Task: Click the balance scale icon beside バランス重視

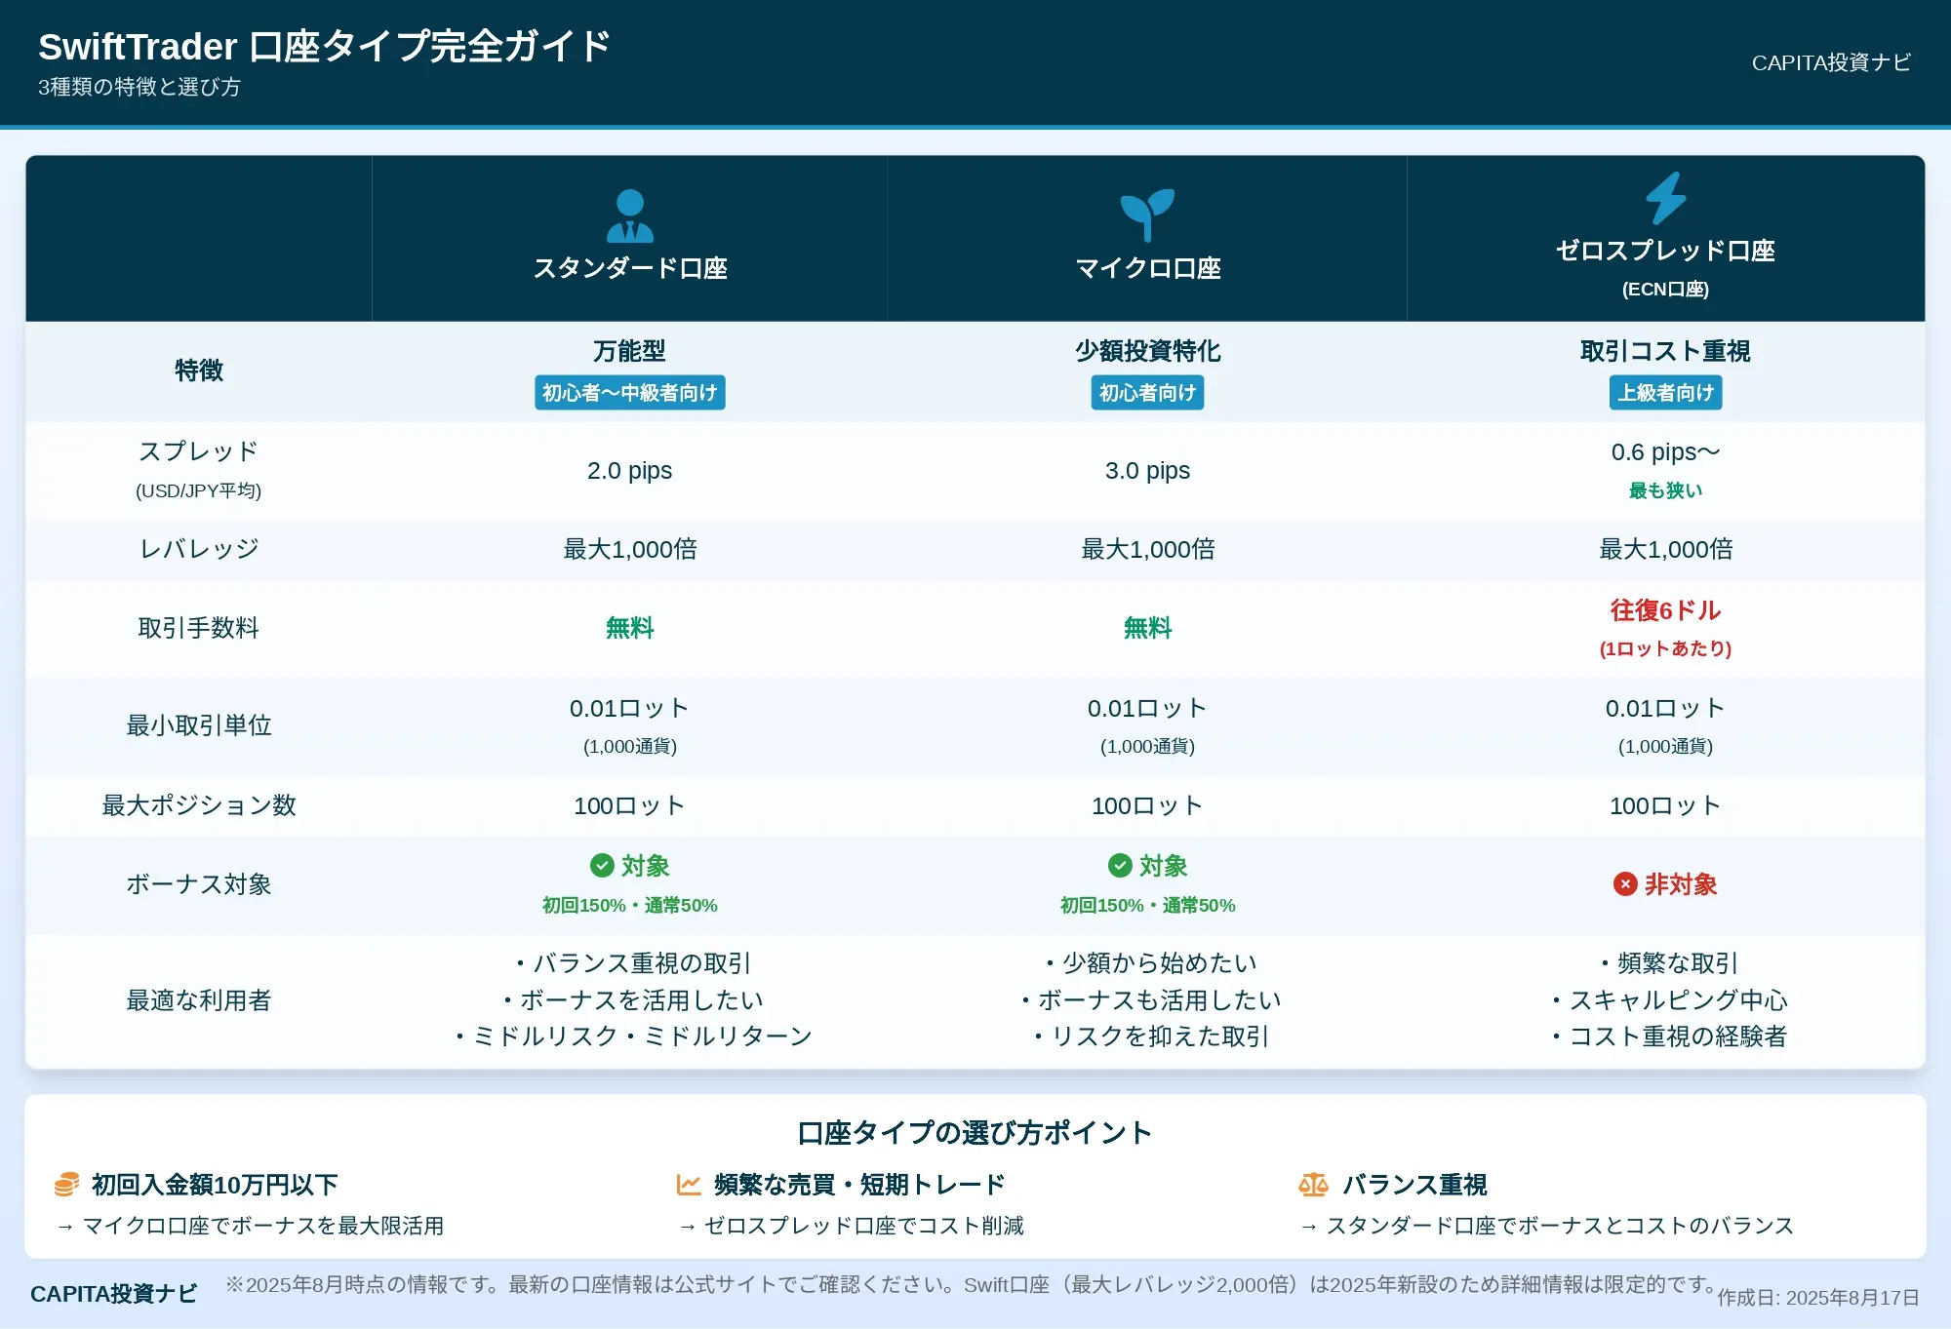Action: click(x=1313, y=1185)
